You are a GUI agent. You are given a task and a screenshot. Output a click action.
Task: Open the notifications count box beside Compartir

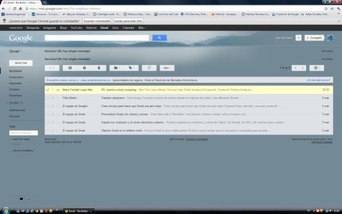pos(298,38)
